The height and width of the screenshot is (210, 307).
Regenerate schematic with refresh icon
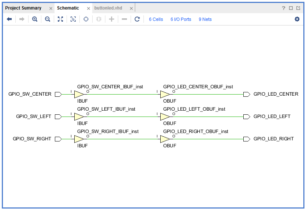tap(137, 19)
